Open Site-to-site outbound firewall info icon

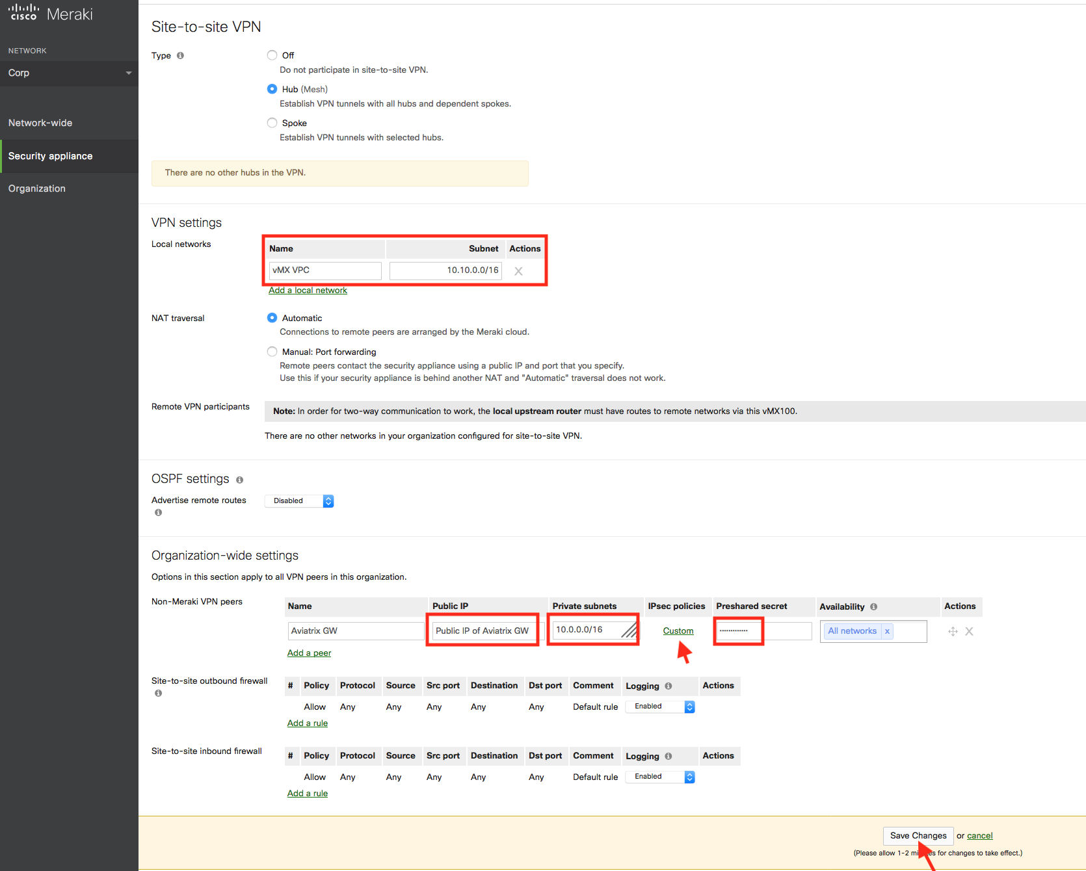click(158, 693)
